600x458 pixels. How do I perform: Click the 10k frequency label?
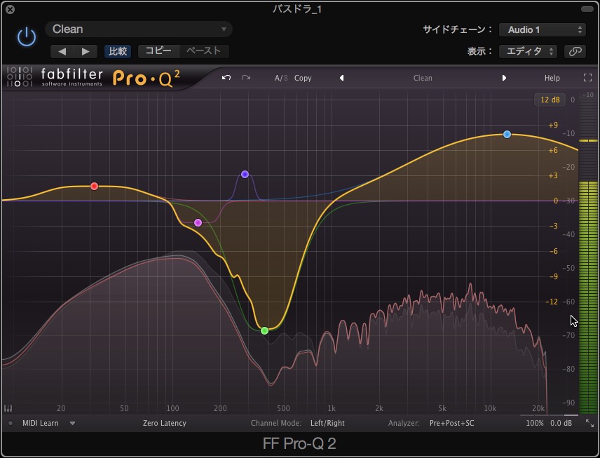tap(490, 408)
